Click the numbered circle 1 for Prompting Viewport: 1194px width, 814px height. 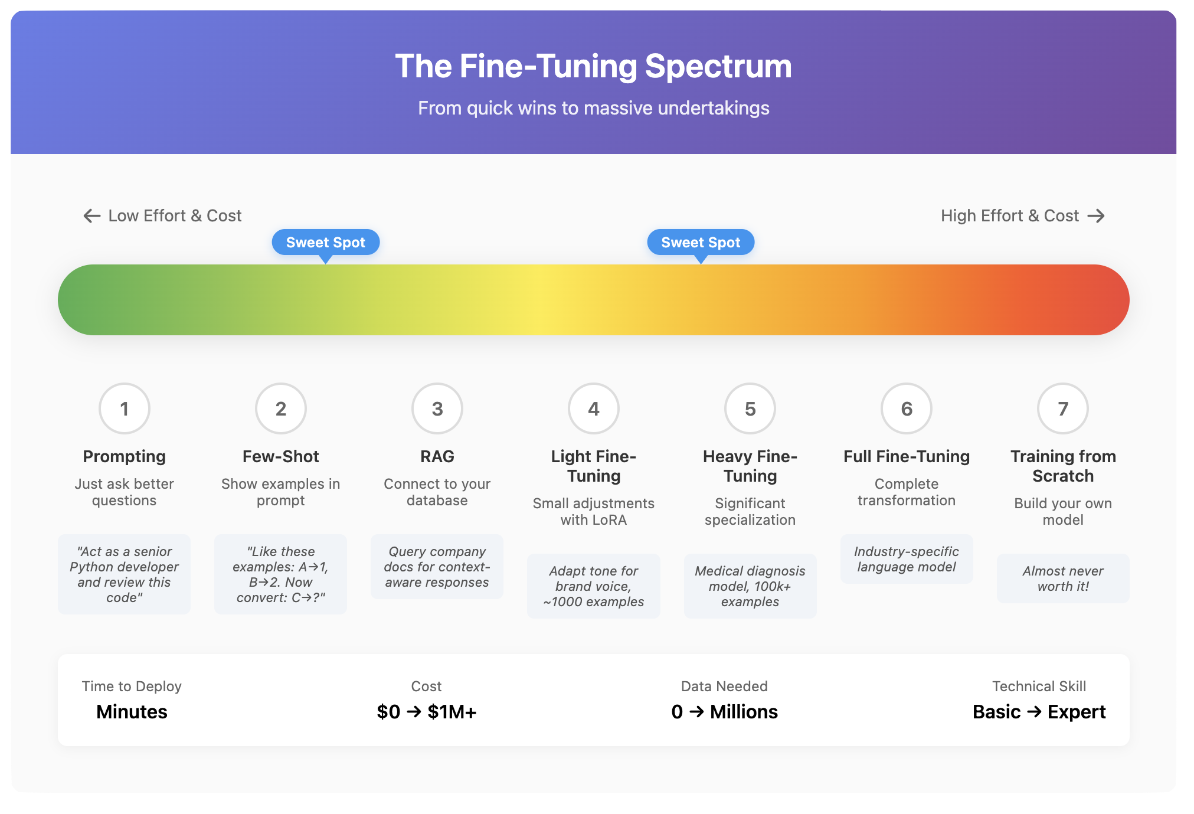point(124,408)
